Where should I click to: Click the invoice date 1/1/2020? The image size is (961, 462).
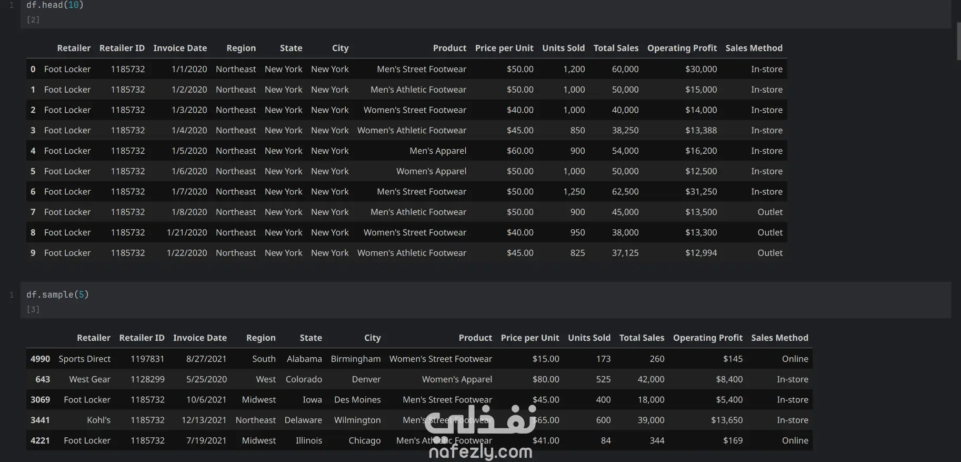coord(189,69)
